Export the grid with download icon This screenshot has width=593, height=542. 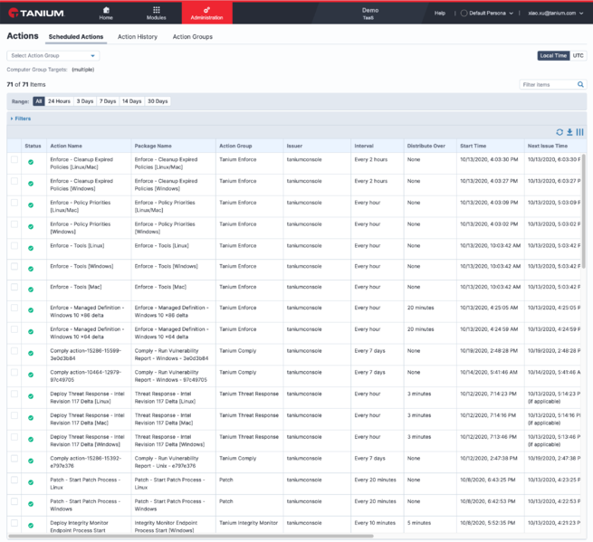569,132
